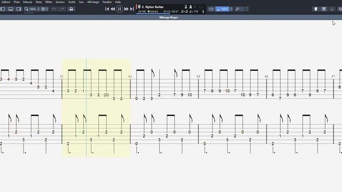This screenshot has height=192, width=342.
Task: Jump to the last bar
Action: [132, 9]
